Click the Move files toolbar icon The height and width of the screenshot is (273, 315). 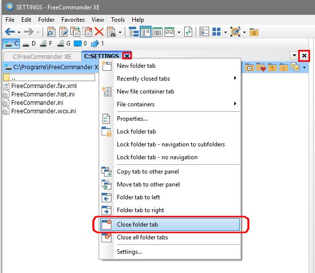coord(87,32)
